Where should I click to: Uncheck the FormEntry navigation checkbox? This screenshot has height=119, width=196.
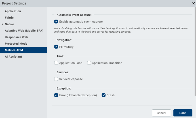56,47
